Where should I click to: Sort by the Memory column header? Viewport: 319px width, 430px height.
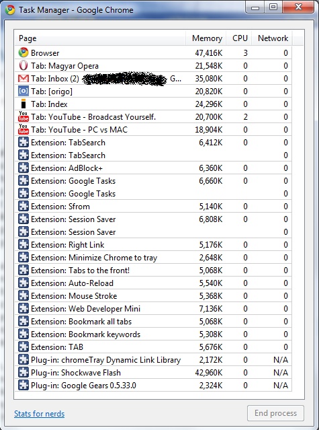coord(206,38)
